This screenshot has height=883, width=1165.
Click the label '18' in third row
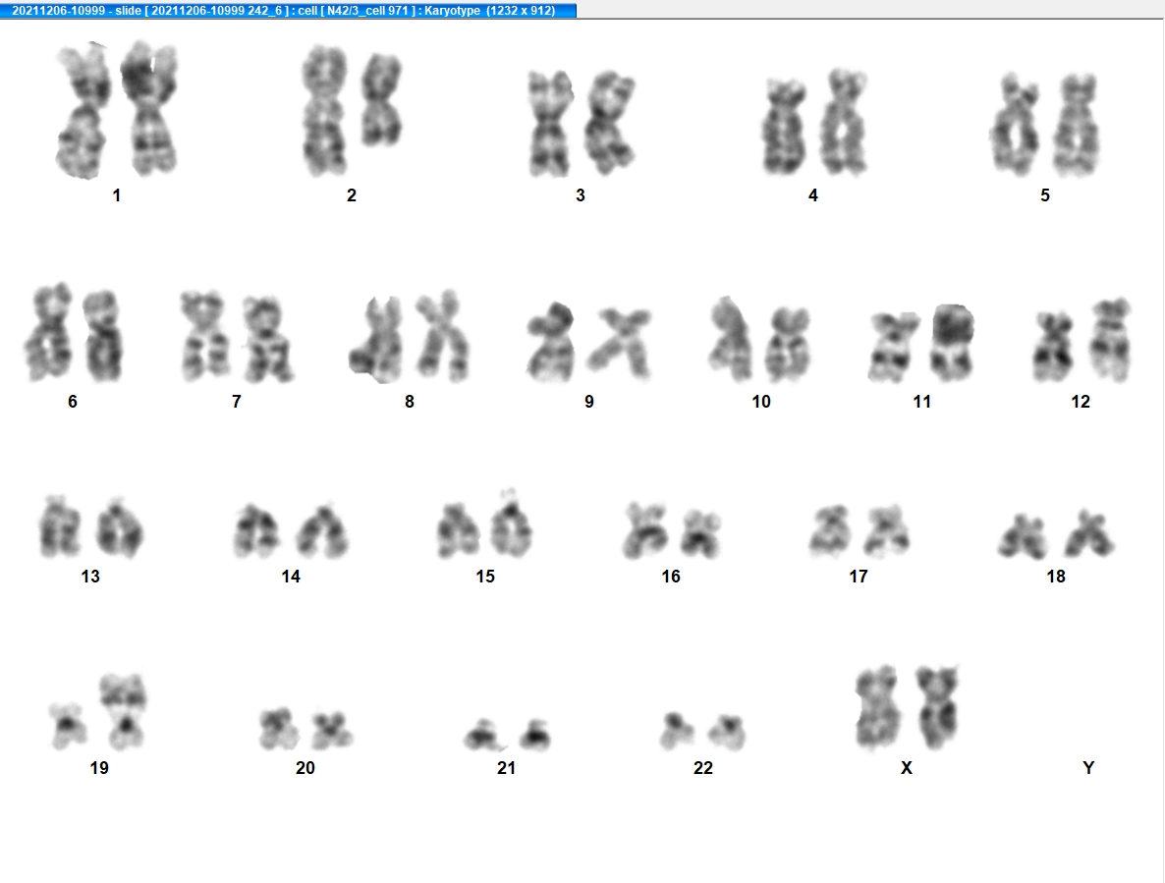tap(1056, 577)
